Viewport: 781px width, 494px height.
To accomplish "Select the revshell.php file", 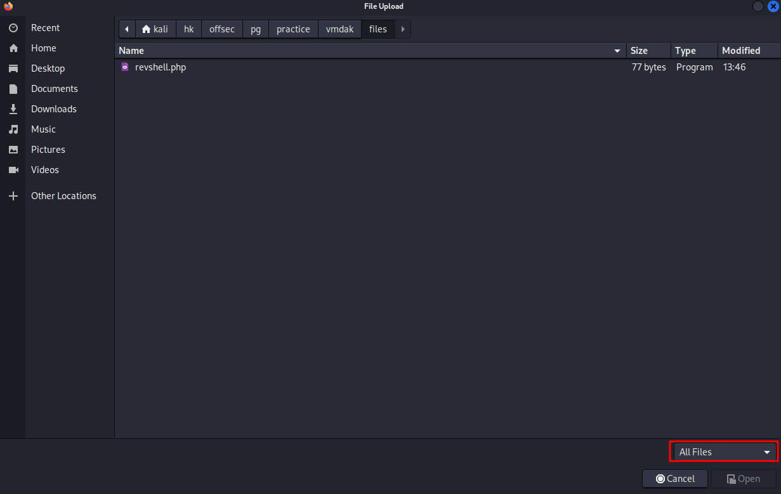I will [x=161, y=67].
